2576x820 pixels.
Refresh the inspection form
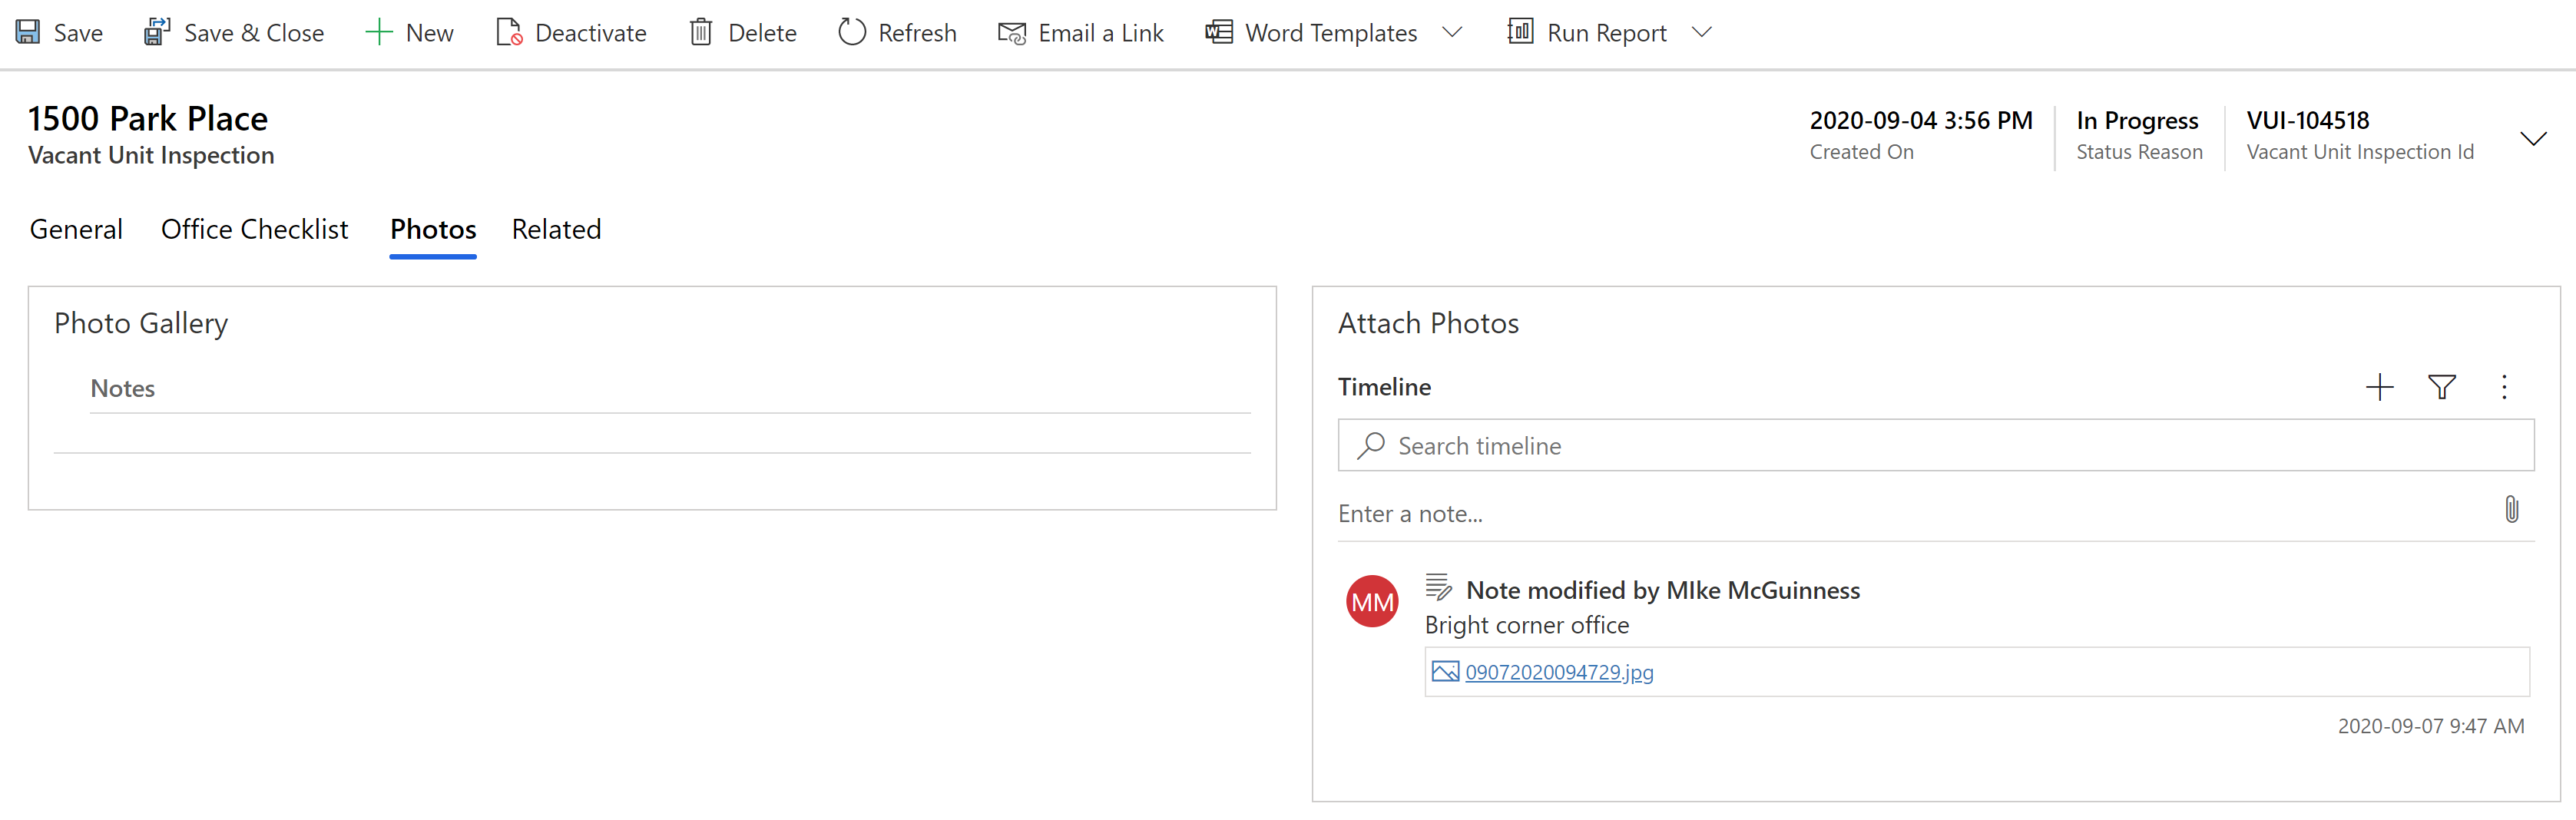coord(896,32)
